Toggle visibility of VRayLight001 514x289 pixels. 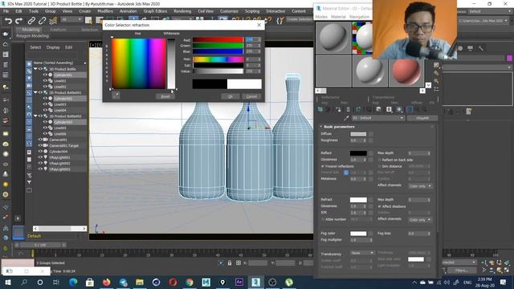click(40, 157)
